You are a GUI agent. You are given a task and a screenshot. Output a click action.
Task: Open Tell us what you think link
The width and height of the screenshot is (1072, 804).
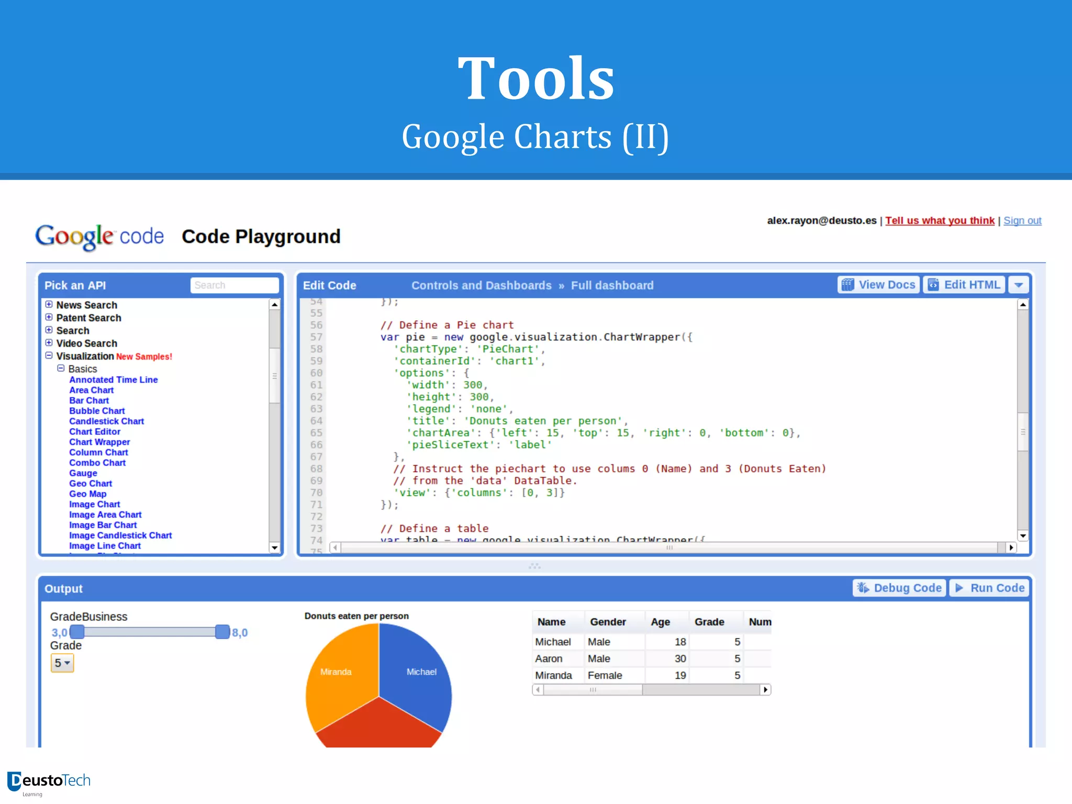940,220
